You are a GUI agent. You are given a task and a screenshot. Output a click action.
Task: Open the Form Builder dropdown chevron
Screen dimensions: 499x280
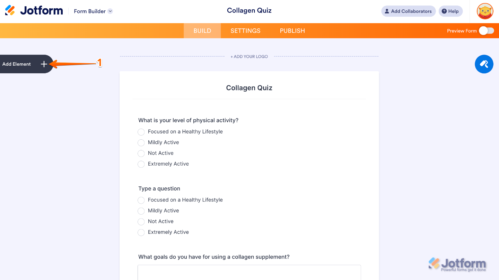tap(110, 11)
